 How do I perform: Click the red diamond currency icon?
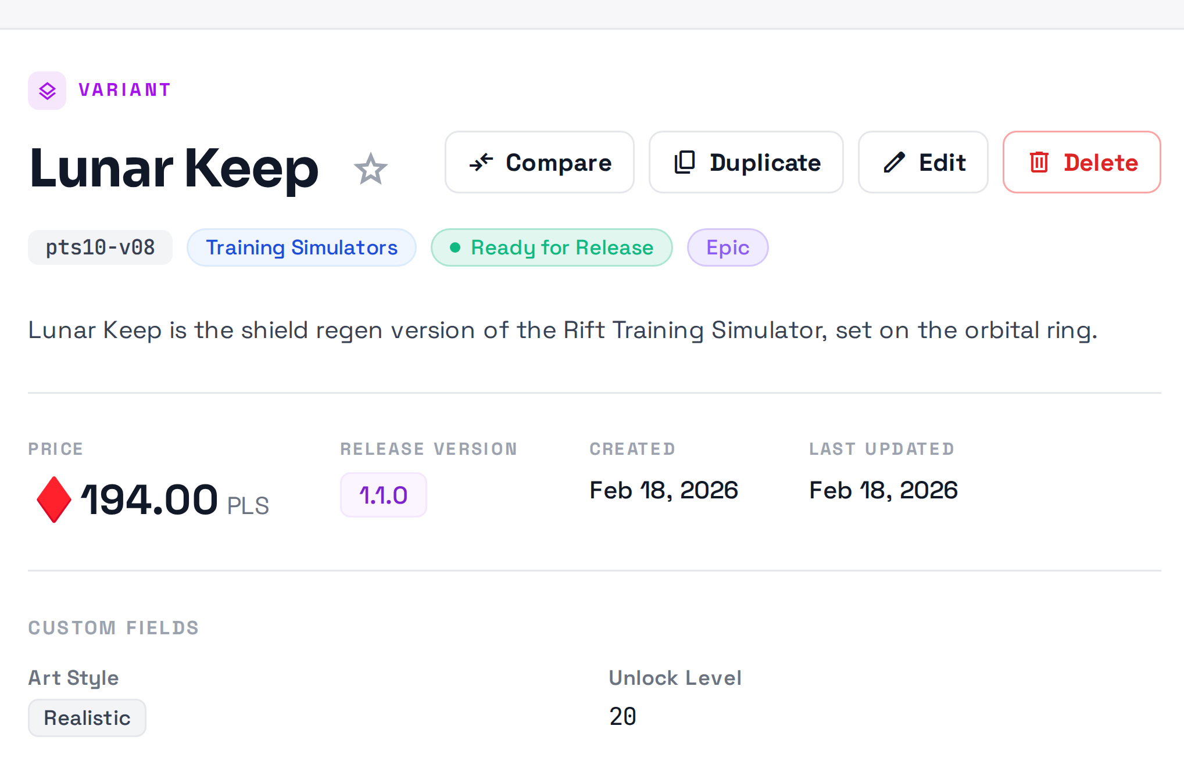[x=53, y=500]
